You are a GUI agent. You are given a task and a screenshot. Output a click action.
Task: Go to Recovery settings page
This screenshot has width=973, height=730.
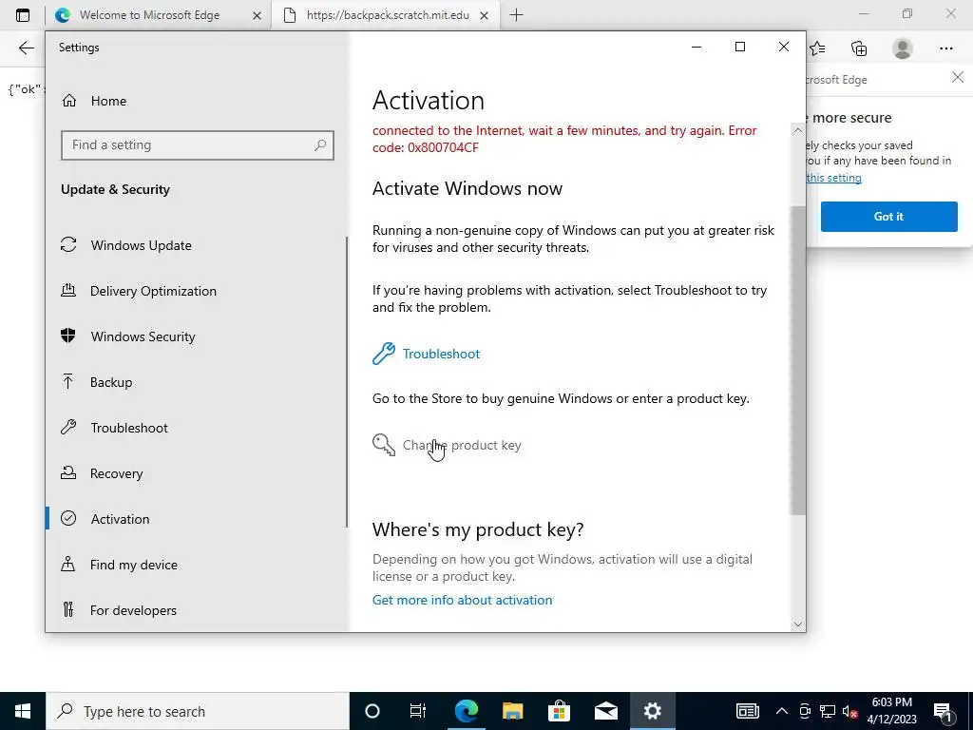117,473
